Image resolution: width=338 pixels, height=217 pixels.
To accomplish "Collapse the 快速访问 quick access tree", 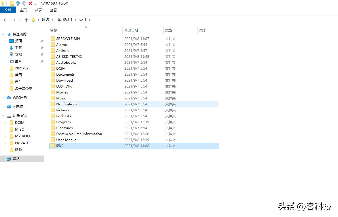I will pyautogui.click(x=3, y=34).
